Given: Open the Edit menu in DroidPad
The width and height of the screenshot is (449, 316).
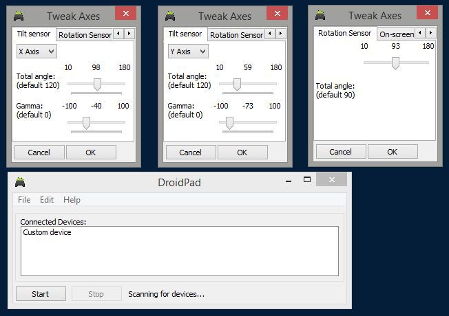Looking at the screenshot, I should [47, 200].
